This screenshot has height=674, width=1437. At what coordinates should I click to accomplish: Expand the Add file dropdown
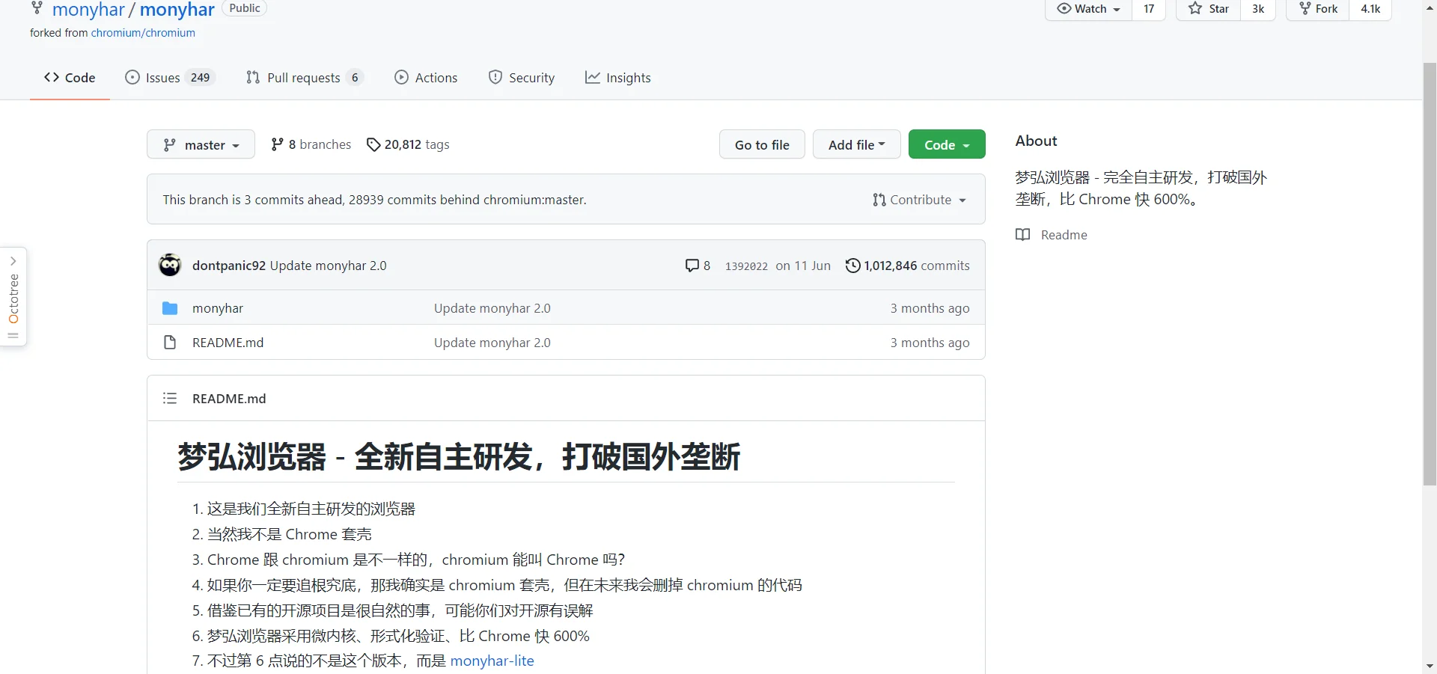(x=856, y=144)
